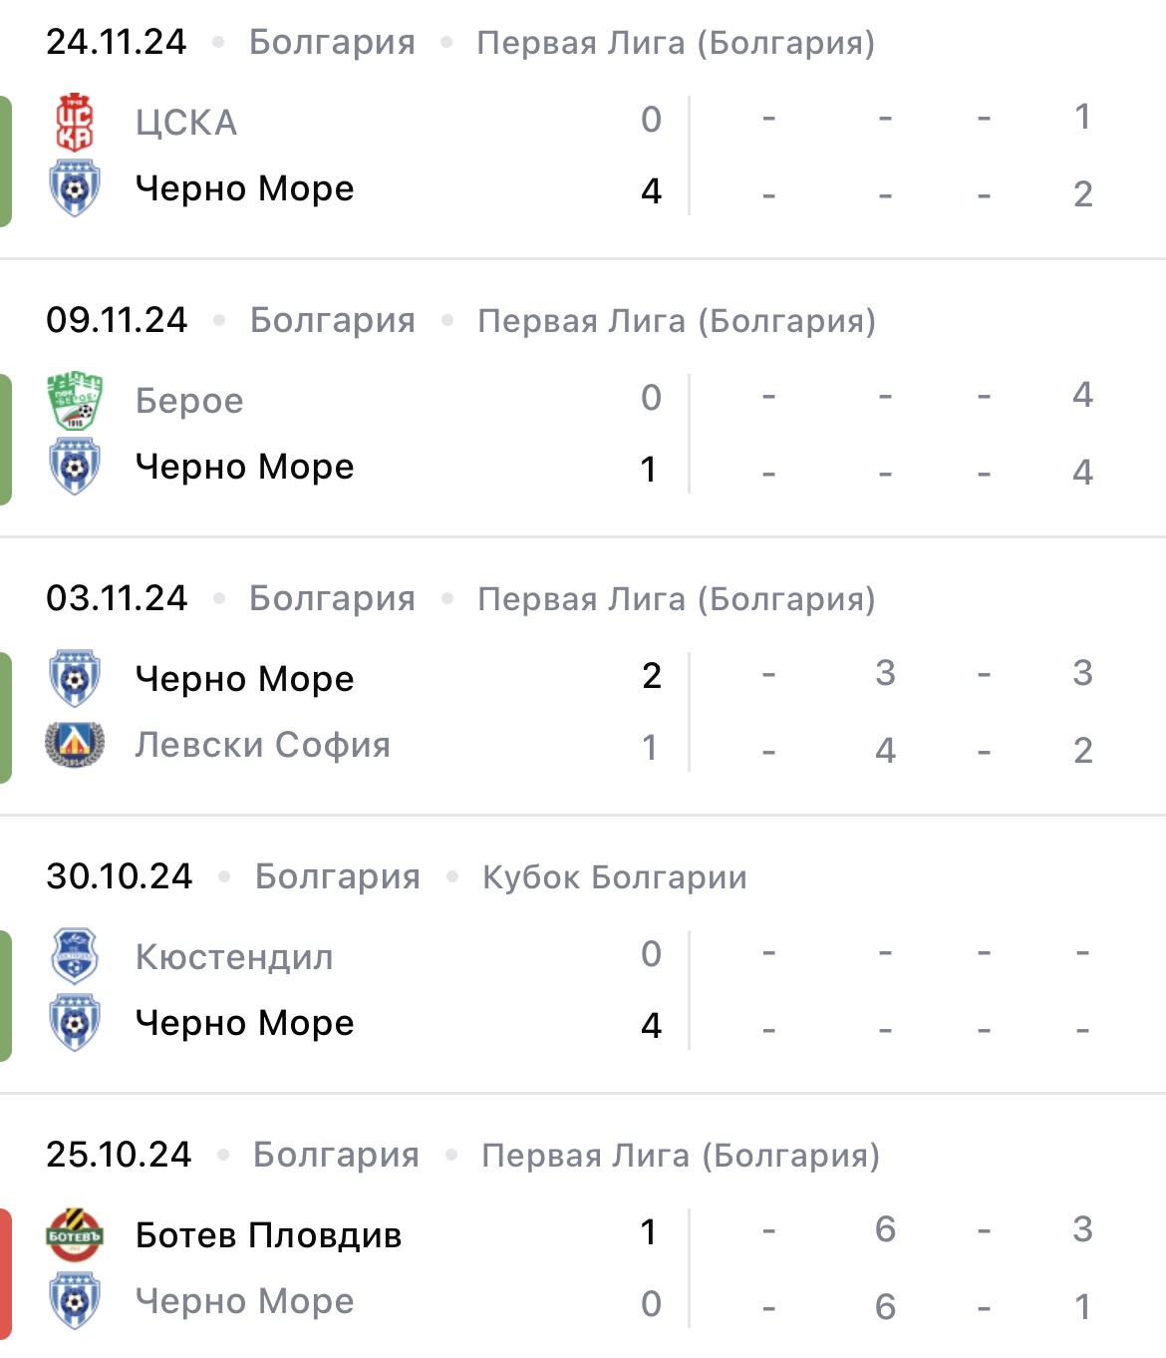Select the Ботев Пловдив team name

268,1235
